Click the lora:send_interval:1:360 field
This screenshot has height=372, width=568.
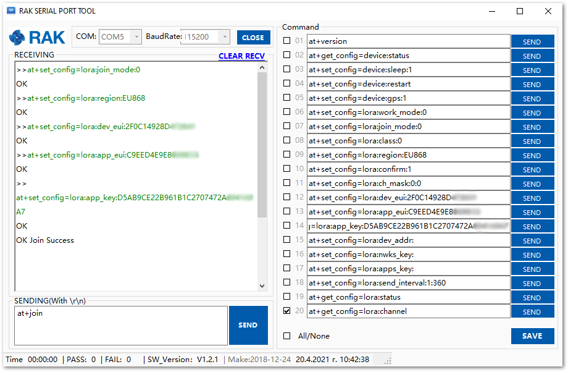tap(408, 283)
